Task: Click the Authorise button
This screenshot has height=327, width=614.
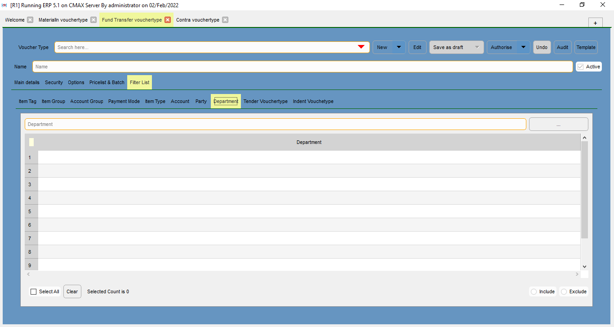Action: pyautogui.click(x=502, y=47)
